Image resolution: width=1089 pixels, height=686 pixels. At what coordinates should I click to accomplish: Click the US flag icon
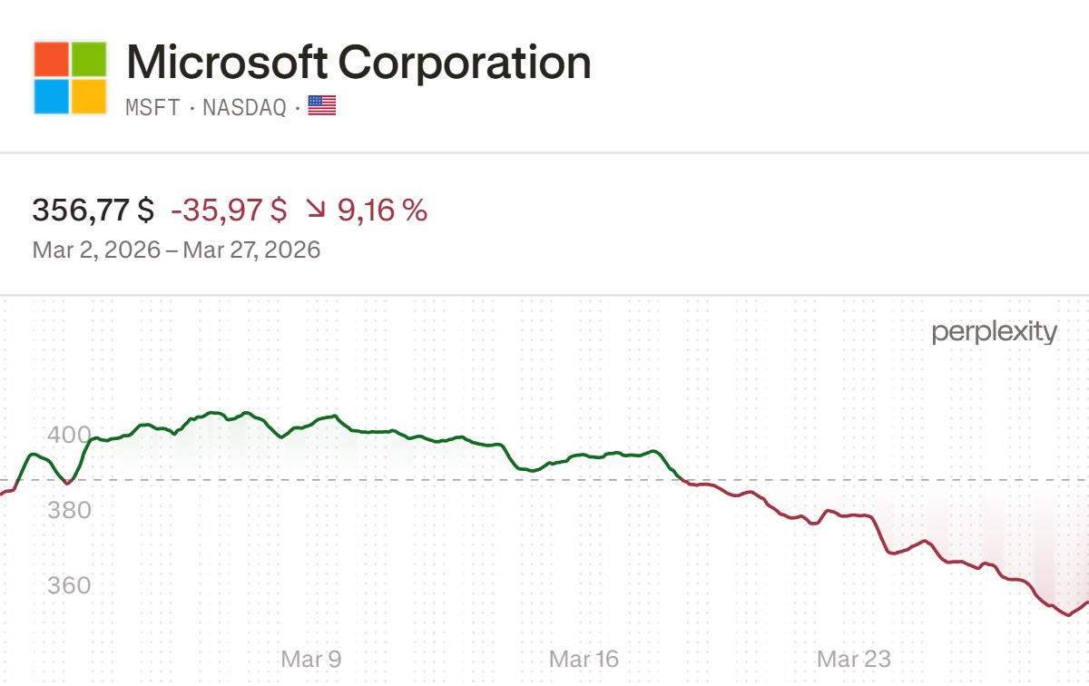[322, 106]
